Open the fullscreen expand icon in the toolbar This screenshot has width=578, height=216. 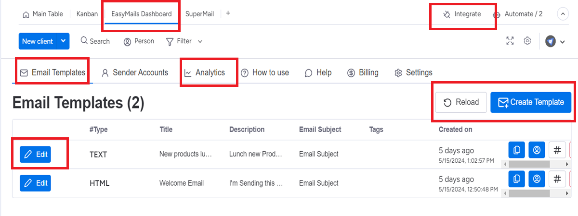tap(510, 41)
